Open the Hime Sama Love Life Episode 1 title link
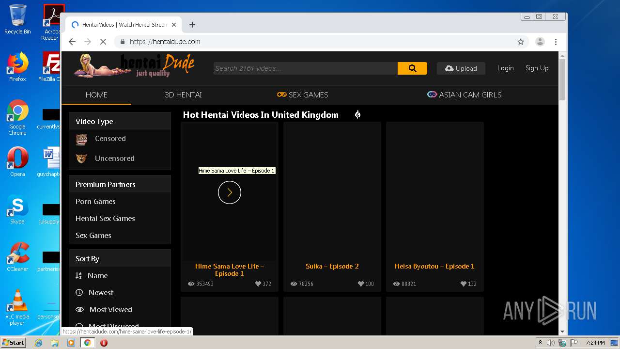The height and width of the screenshot is (349, 620). pyautogui.click(x=230, y=270)
